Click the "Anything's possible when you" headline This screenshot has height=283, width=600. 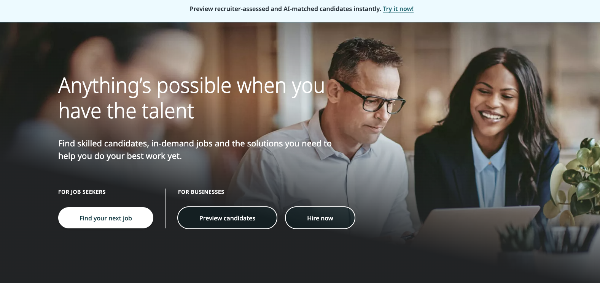[191, 86]
